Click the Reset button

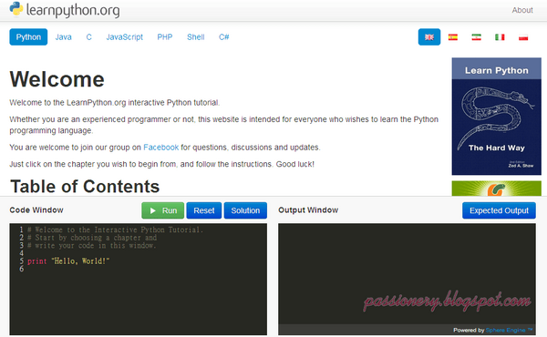point(204,210)
